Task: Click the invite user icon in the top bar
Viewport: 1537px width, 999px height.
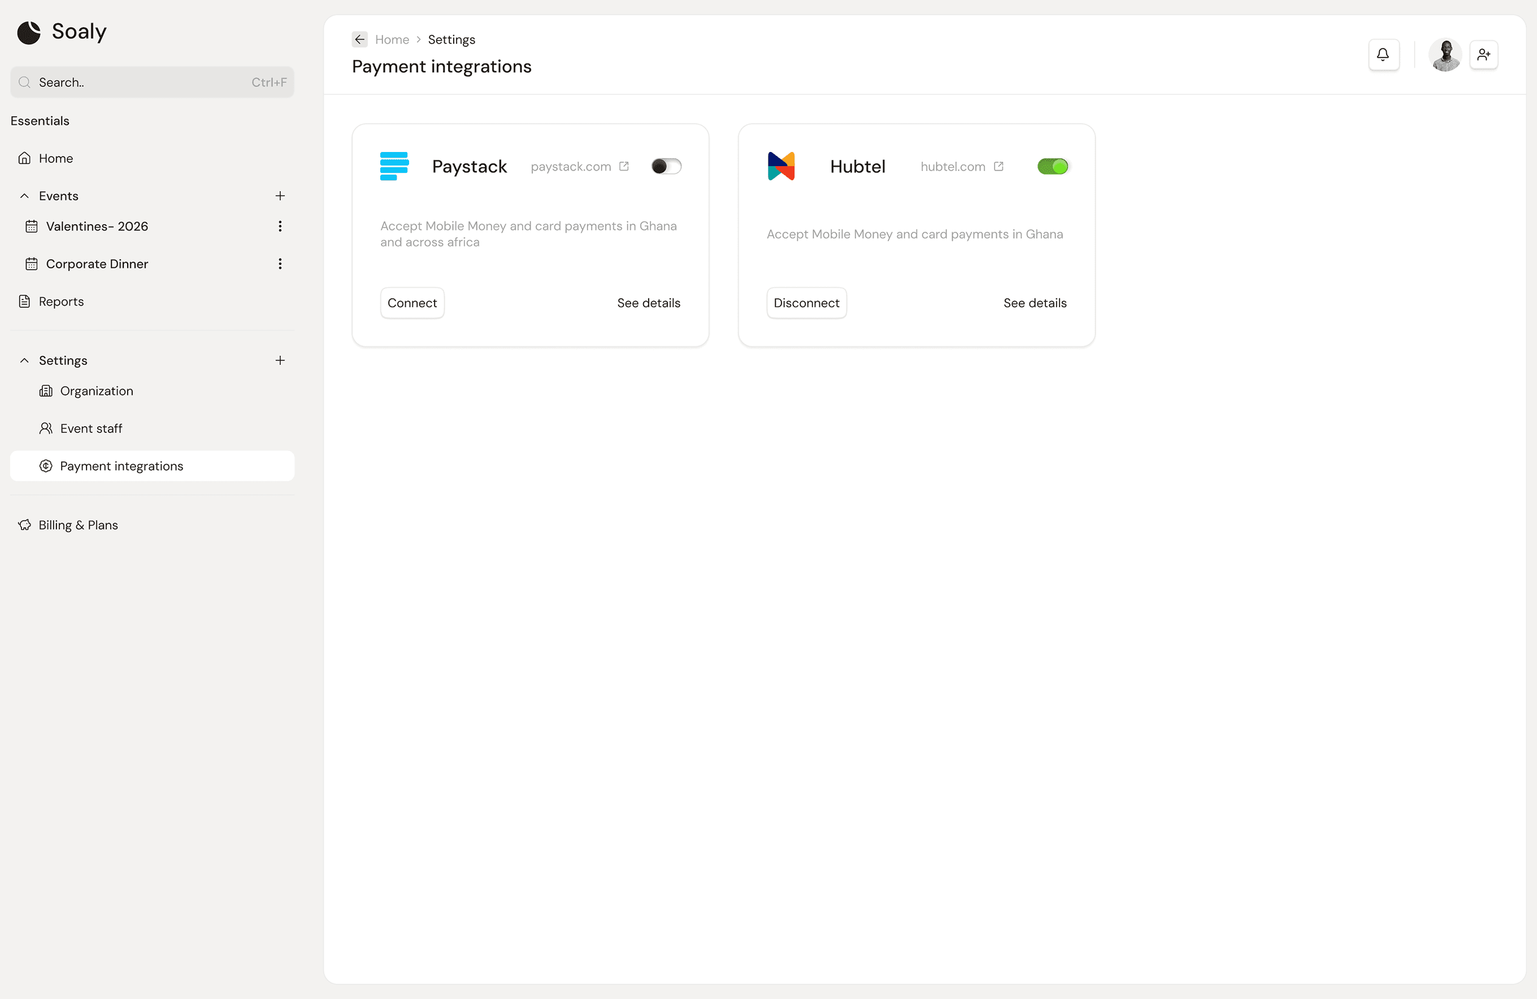Action: point(1483,54)
